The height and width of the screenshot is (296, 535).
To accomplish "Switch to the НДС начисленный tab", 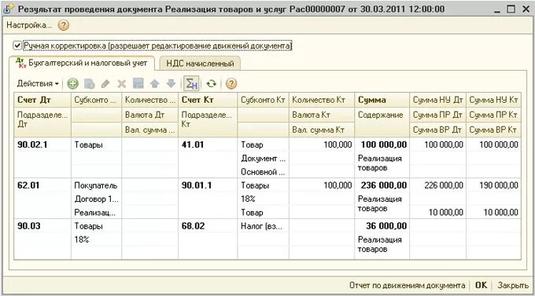I will click(200, 64).
